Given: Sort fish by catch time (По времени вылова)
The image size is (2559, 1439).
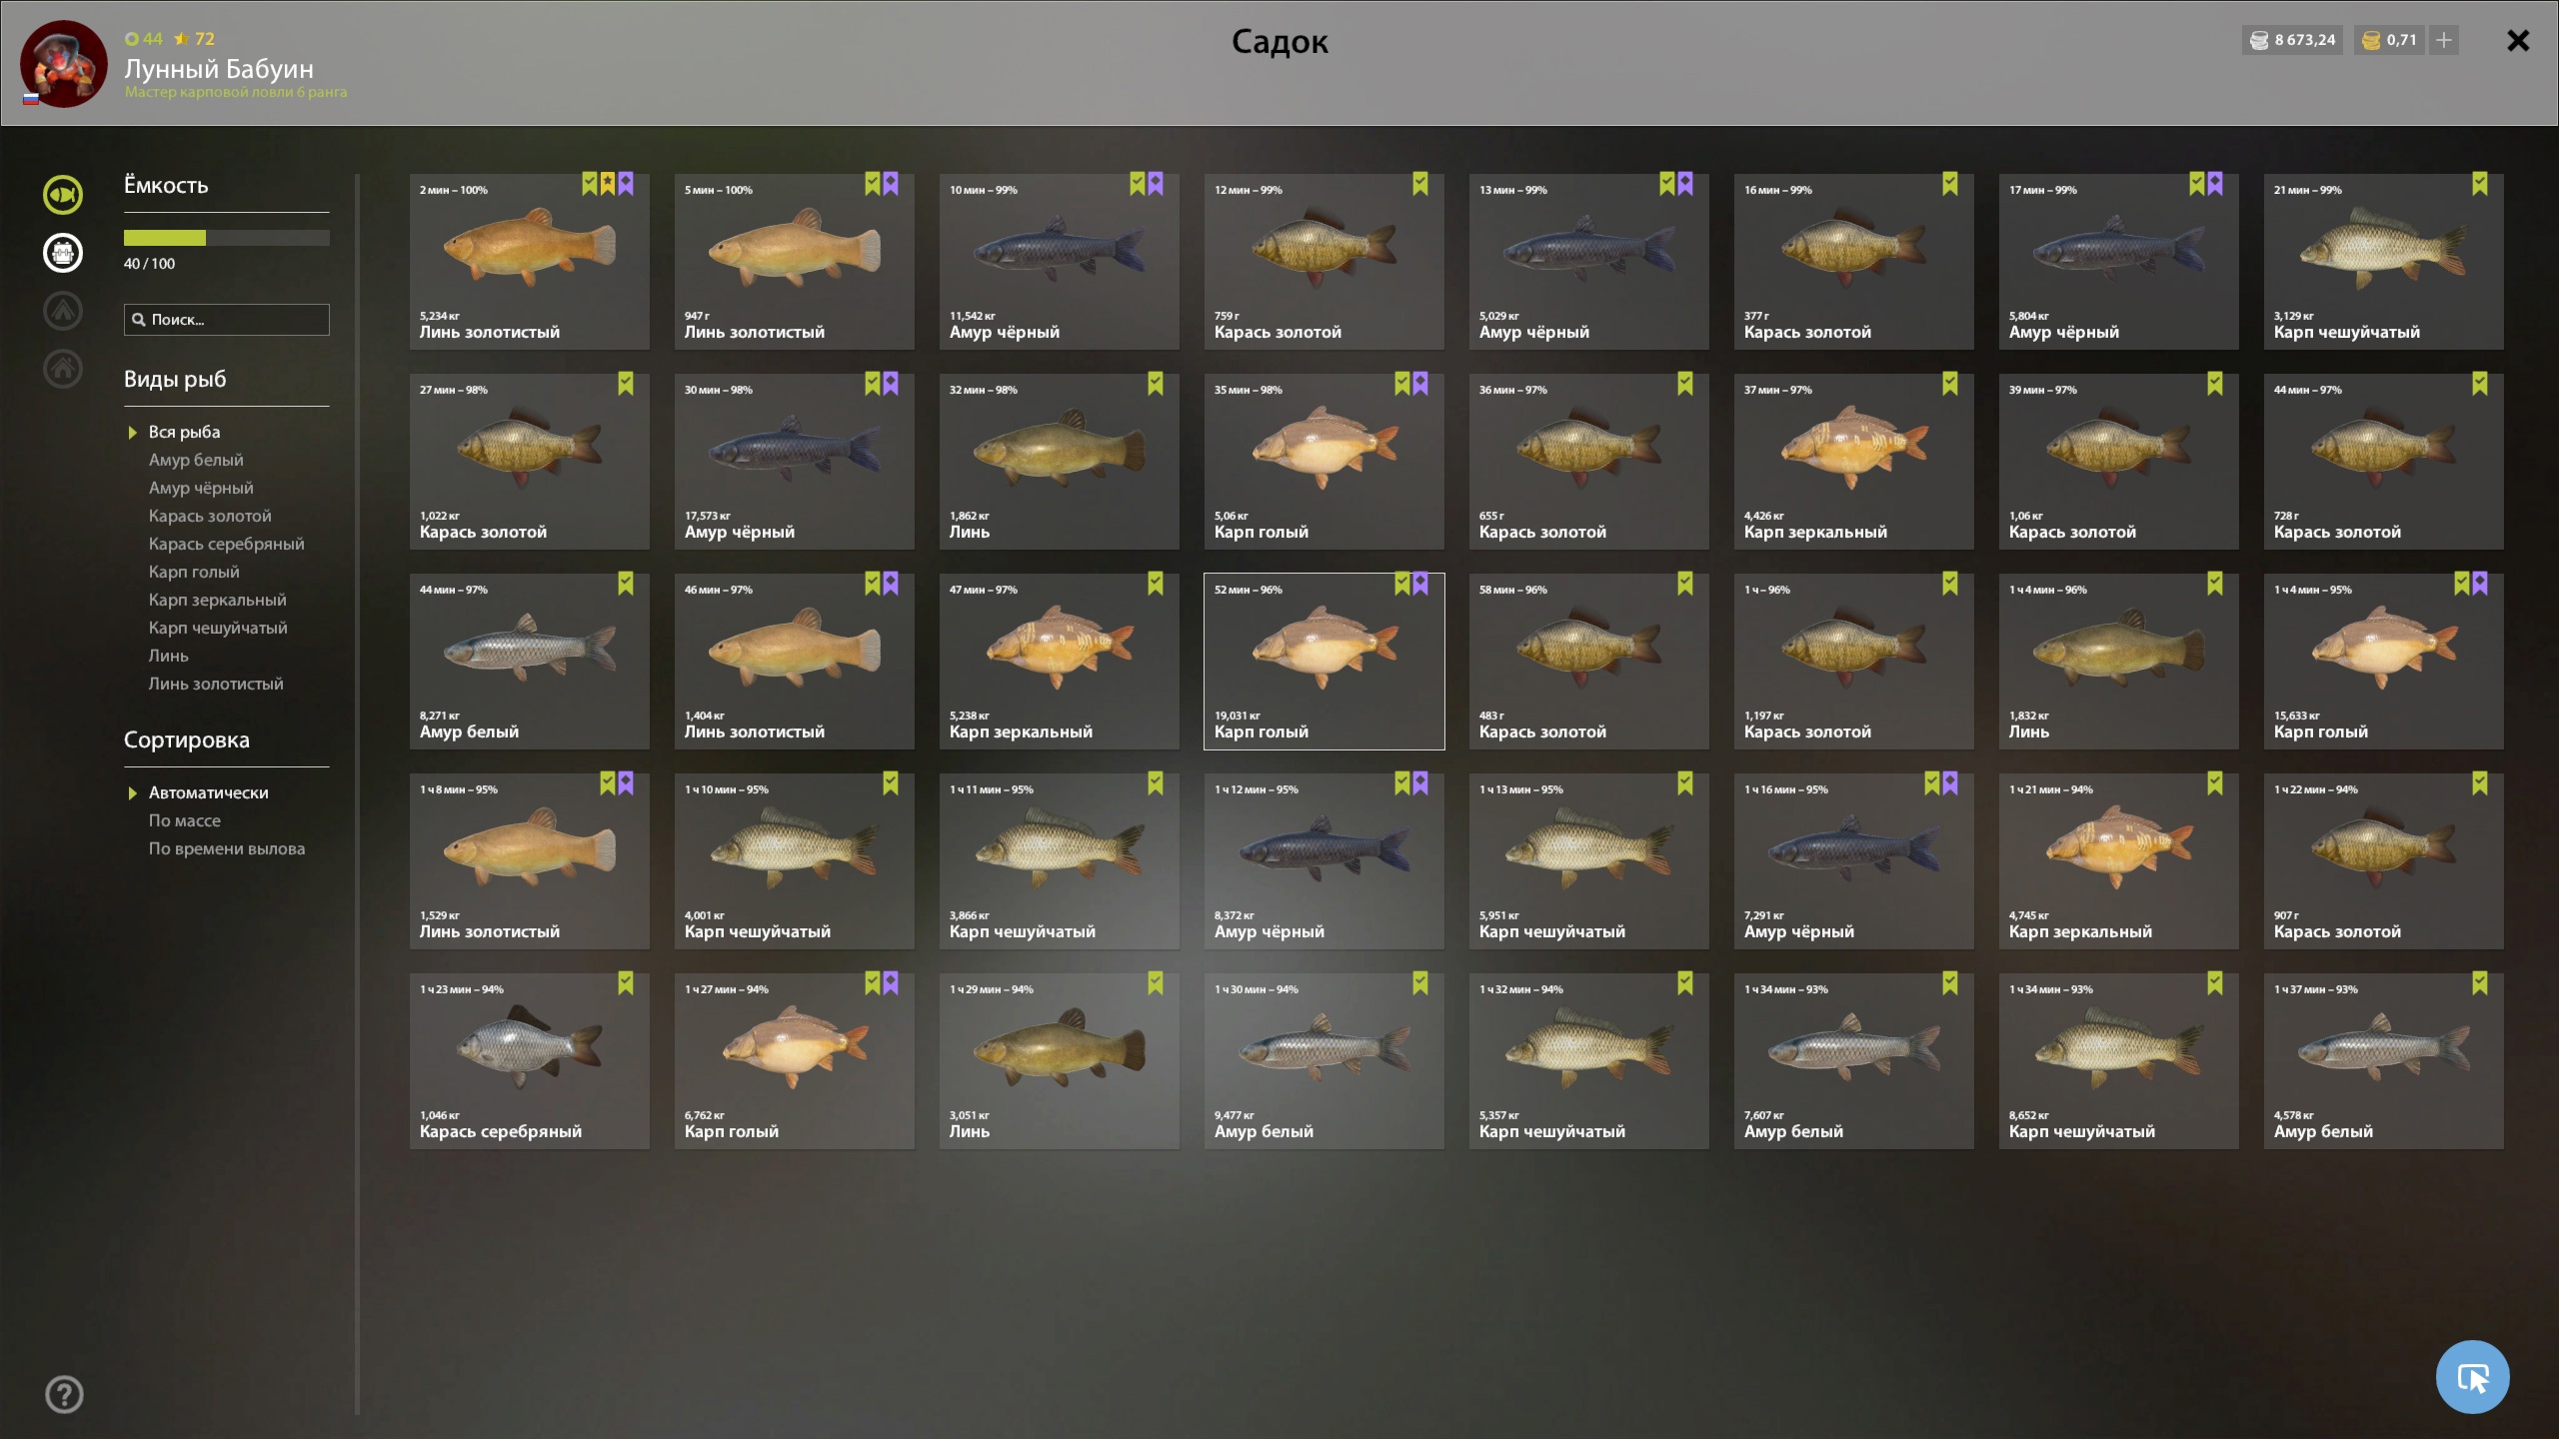Looking at the screenshot, I should point(227,848).
